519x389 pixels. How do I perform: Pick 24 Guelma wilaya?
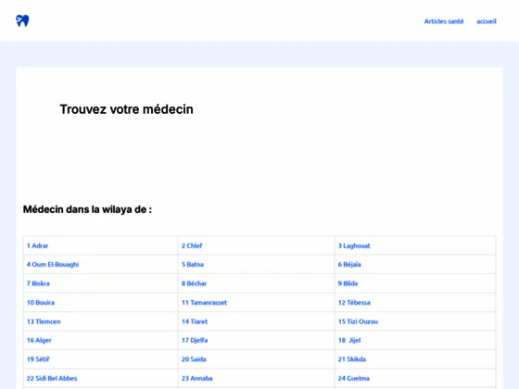pyautogui.click(x=353, y=379)
